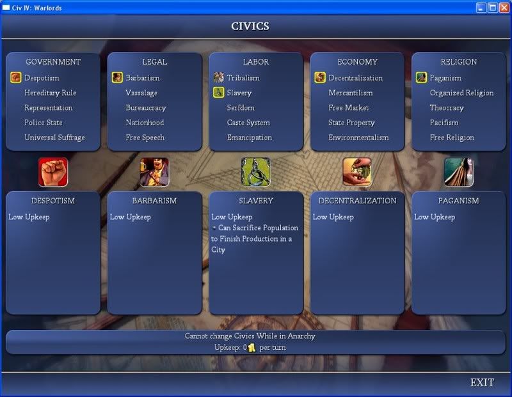Choose the Tribalism labor civic label

[243, 78]
